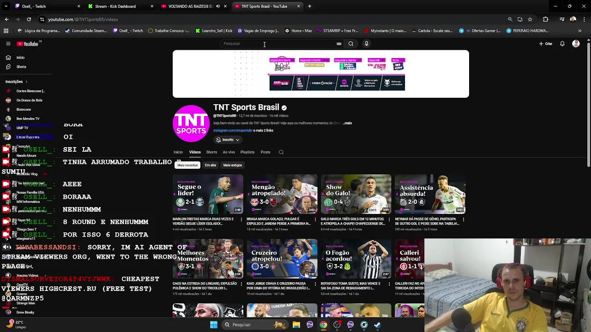Switch to the Posts tab
591x332 pixels.
tap(265, 152)
